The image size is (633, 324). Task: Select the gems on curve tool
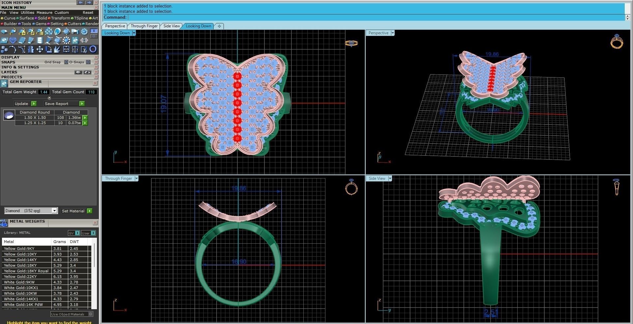coord(13,32)
